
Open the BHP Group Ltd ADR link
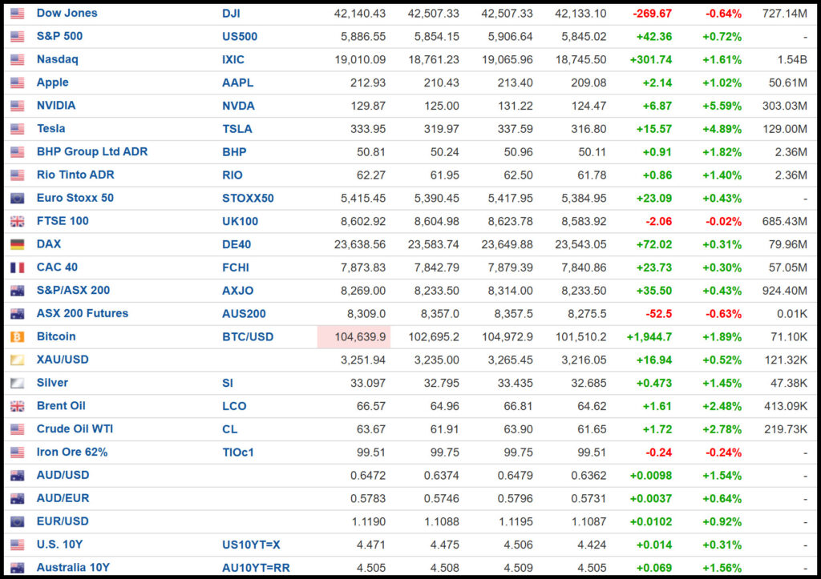pos(92,151)
